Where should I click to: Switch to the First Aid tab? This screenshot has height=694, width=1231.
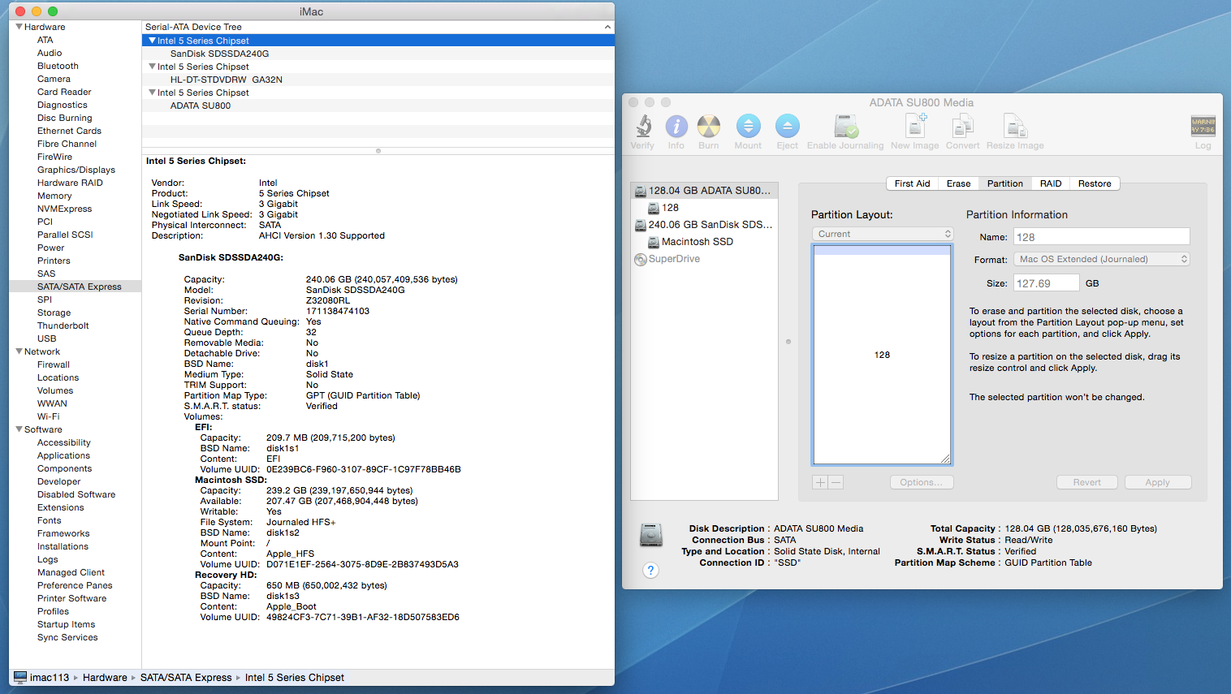click(912, 183)
